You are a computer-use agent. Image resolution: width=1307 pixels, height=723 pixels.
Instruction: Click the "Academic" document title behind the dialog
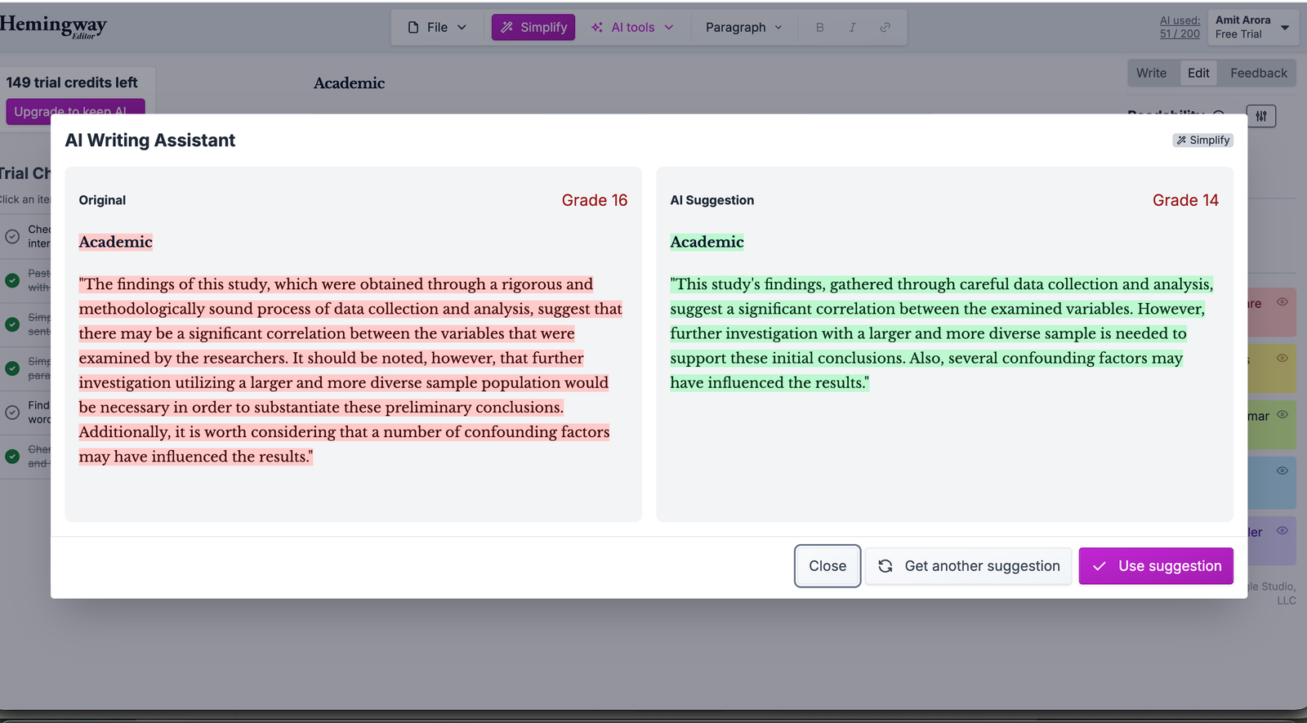pyautogui.click(x=350, y=83)
